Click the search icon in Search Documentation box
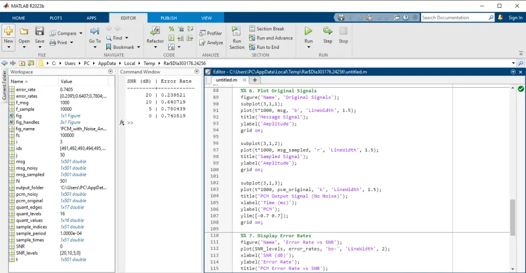Viewport: 526px width, 273px height. 491,17
